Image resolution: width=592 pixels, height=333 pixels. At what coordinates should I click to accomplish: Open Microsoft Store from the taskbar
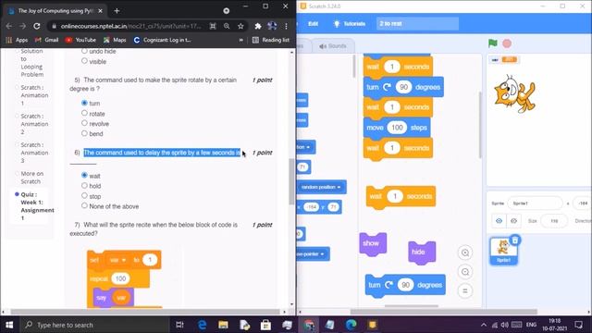(265, 325)
